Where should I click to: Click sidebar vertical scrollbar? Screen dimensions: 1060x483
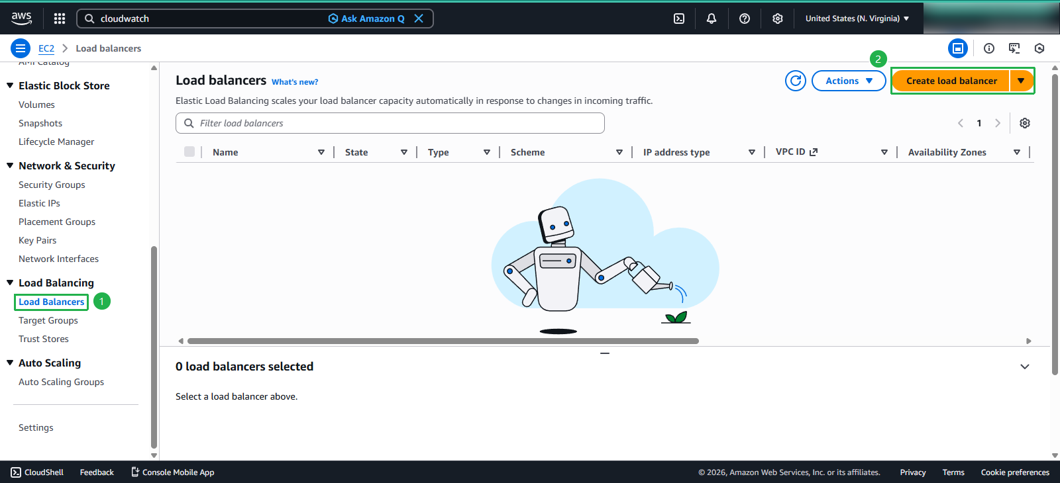click(x=154, y=347)
